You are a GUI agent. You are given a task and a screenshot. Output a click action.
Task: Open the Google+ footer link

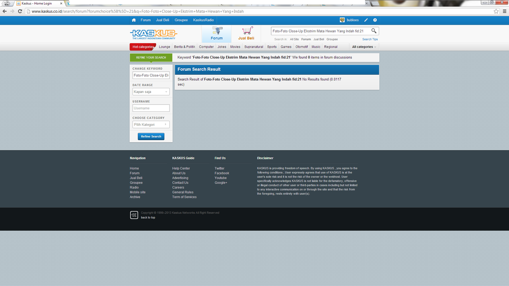221,183
